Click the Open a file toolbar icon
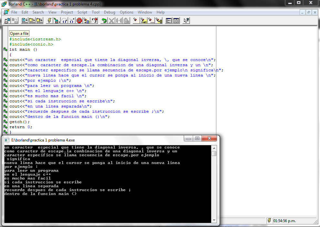The width and height of the screenshot is (320, 227). point(7,20)
